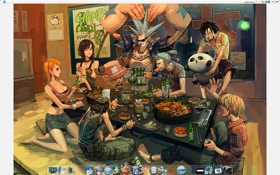The width and height of the screenshot is (280, 175).
Task: Launch the Firefox browser from dock
Action: coord(116,170)
